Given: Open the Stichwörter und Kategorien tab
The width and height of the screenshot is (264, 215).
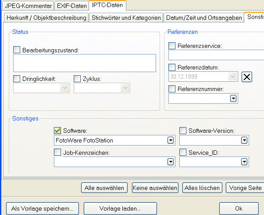Looking at the screenshot, I should click(125, 18).
